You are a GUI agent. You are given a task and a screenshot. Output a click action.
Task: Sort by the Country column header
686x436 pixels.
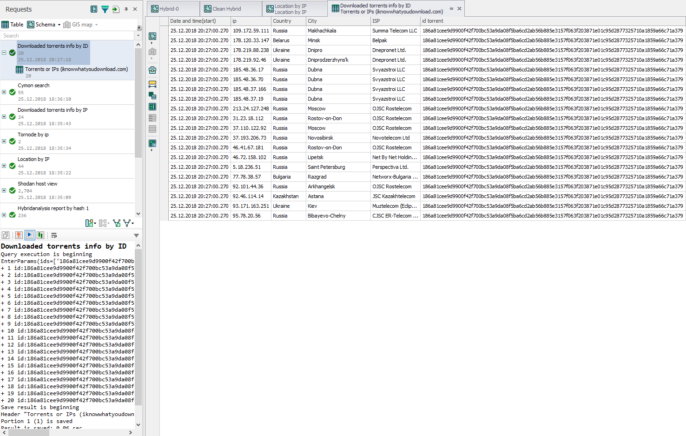click(289, 21)
